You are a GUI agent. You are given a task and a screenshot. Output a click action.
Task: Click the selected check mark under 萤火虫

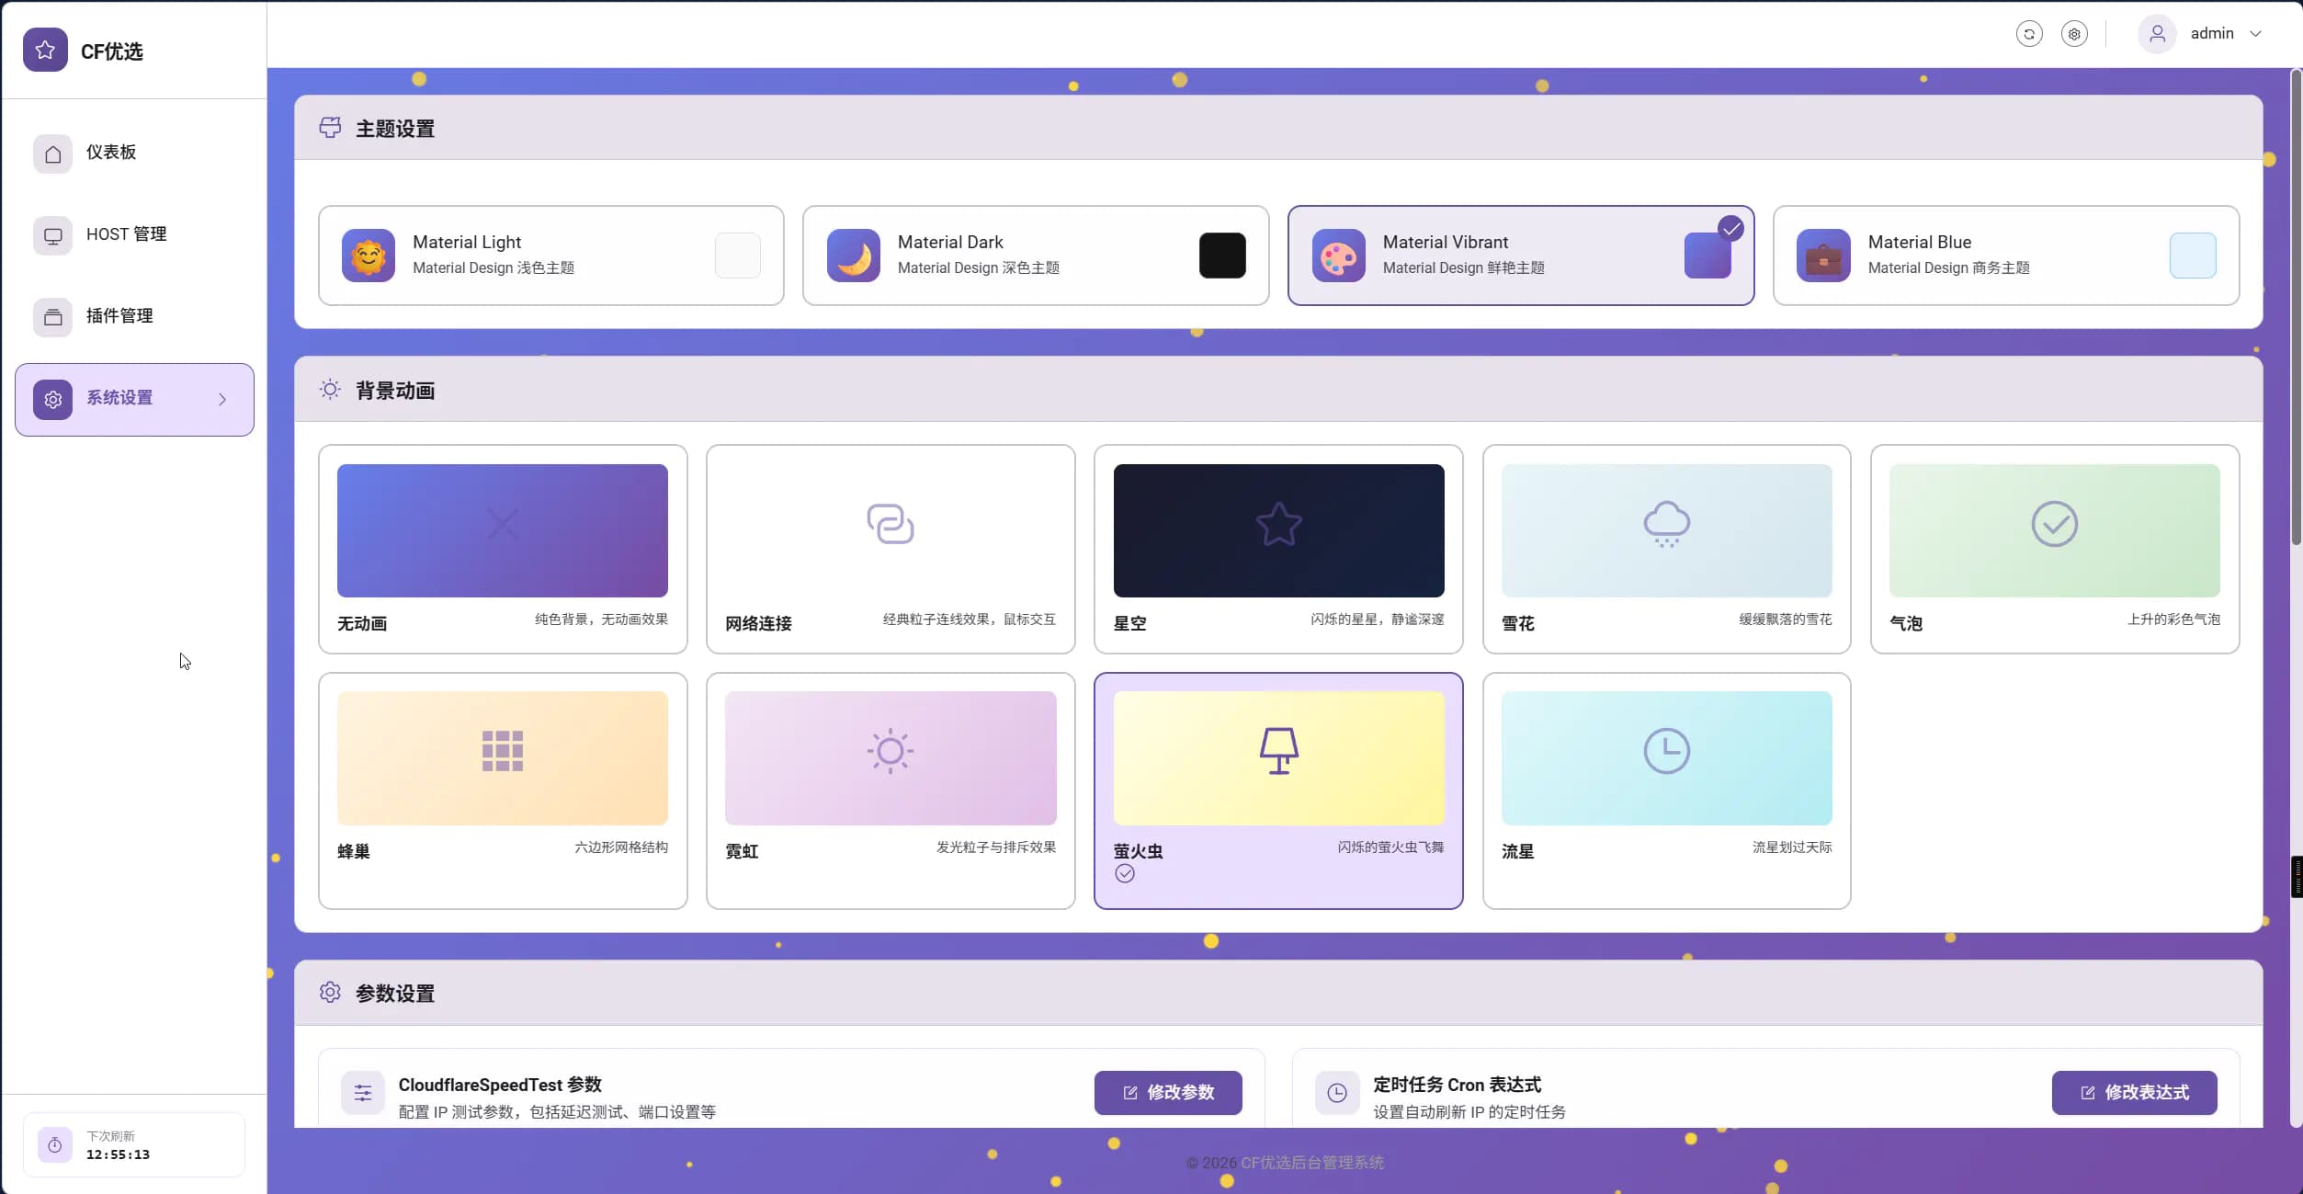click(x=1125, y=874)
